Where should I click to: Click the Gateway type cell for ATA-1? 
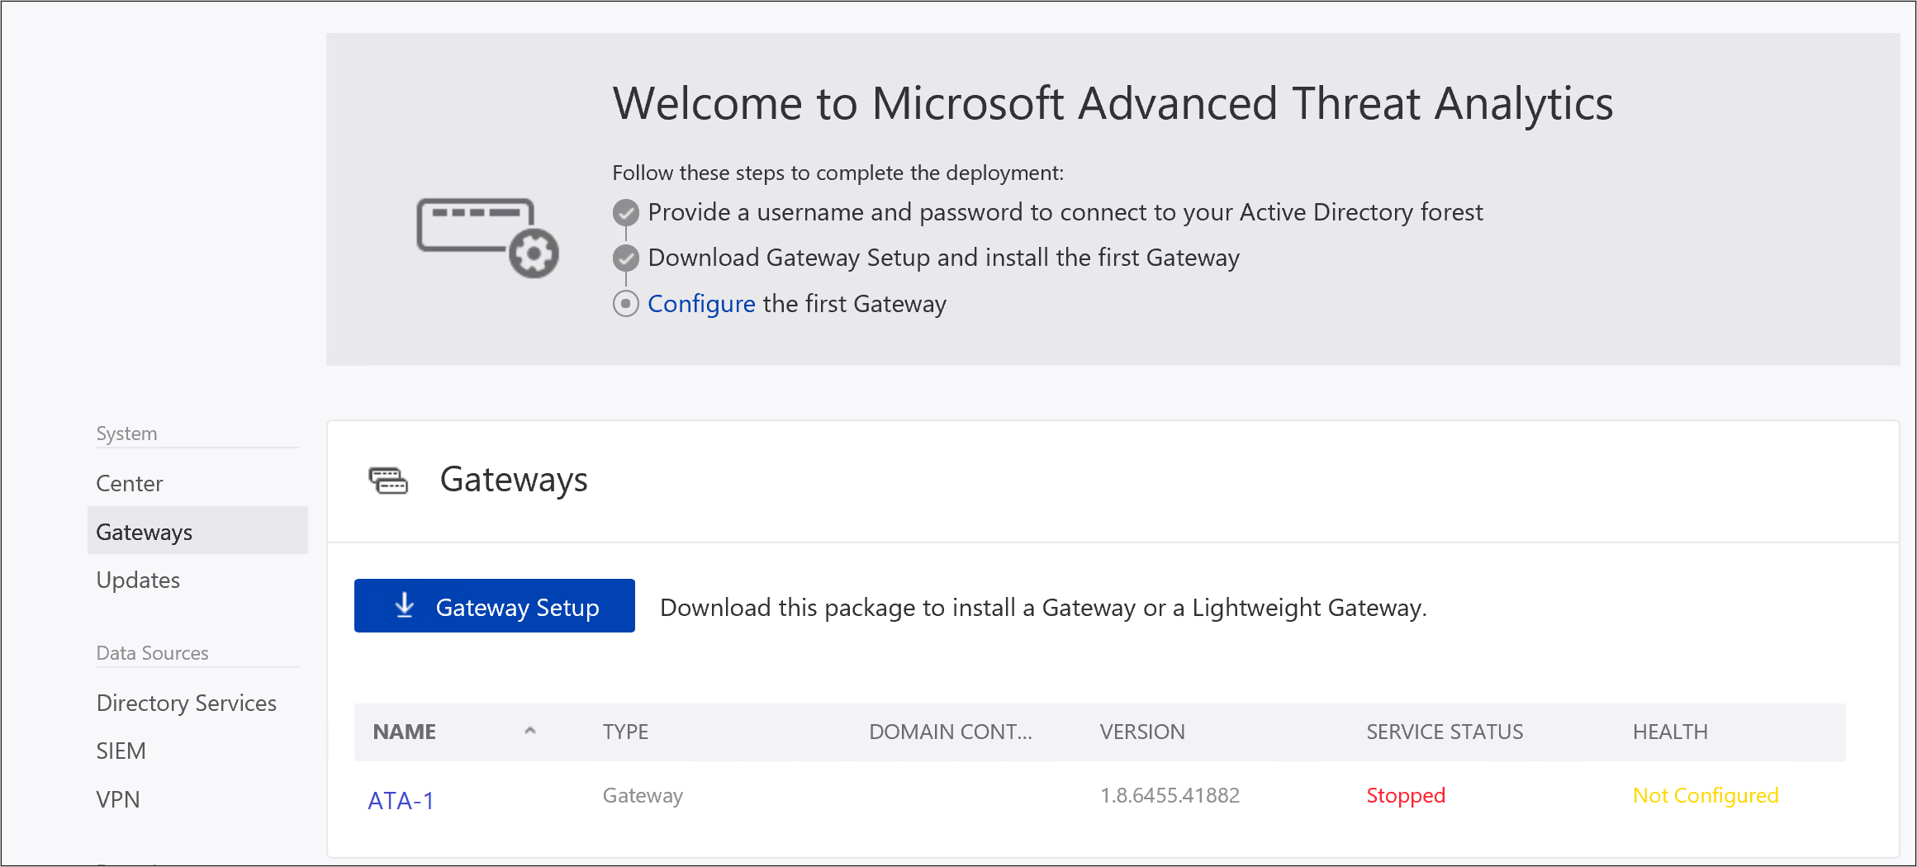[x=643, y=795]
